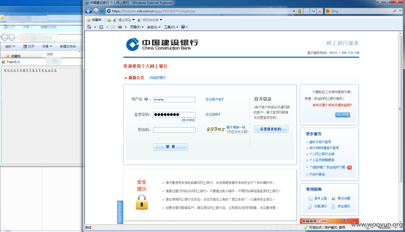
Task: Open the 他行E商贸通客户登录 link
Action: (324, 148)
